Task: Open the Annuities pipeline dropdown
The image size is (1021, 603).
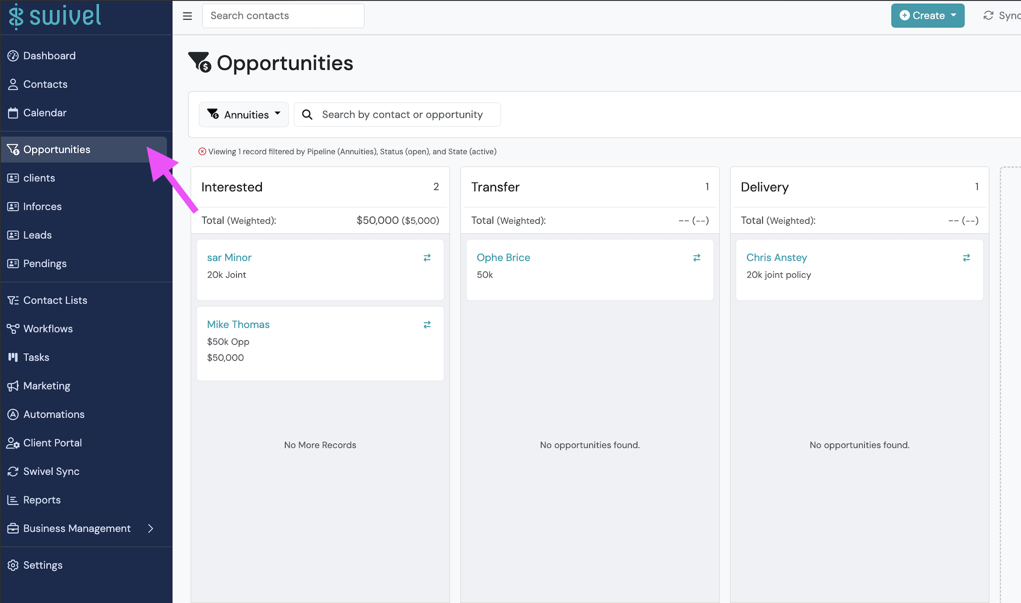Action: 243,114
